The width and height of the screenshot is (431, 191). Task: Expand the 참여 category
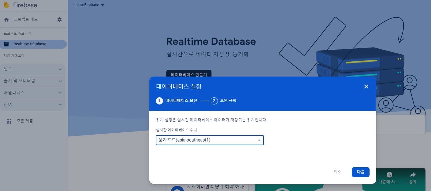(33, 105)
